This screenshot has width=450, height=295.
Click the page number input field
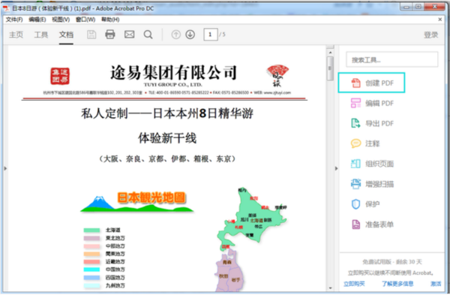tap(210, 35)
